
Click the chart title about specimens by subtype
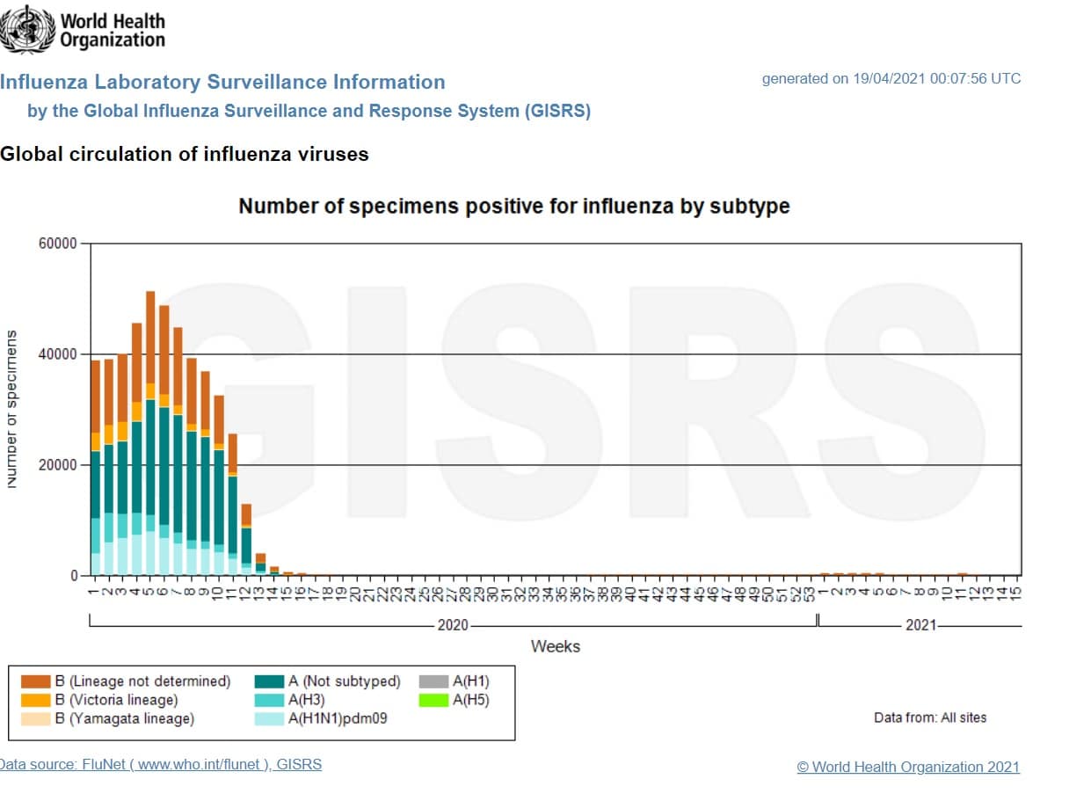point(514,207)
